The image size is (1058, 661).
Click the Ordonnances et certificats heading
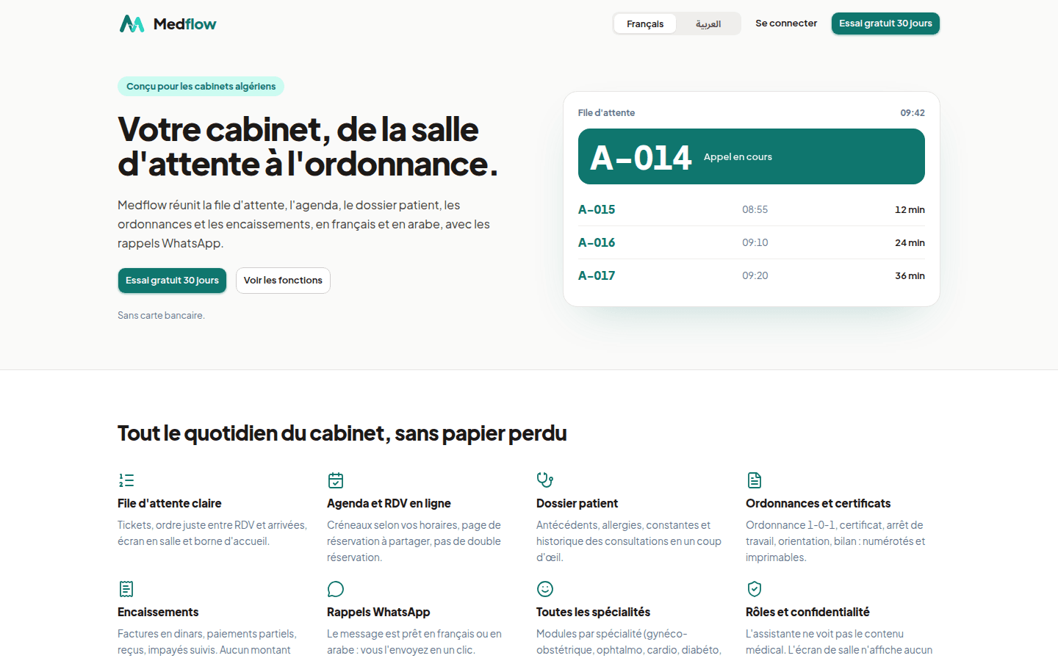(x=818, y=503)
